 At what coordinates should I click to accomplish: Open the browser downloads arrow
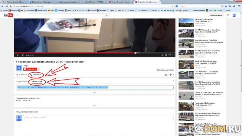tap(234, 6)
